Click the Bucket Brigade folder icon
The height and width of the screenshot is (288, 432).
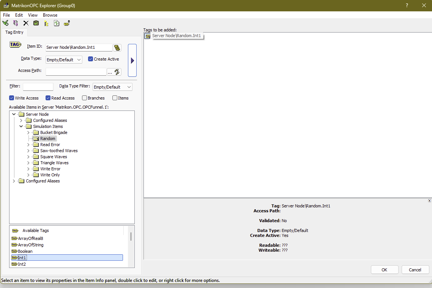[x=36, y=132]
